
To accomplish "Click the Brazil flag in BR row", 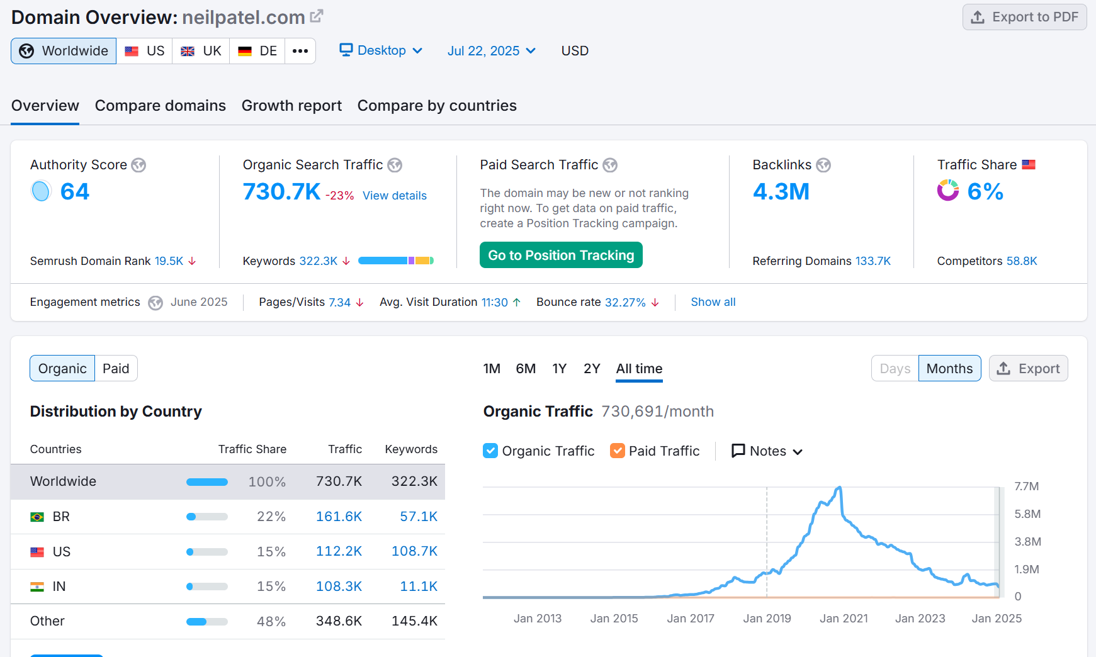I will pos(37,517).
